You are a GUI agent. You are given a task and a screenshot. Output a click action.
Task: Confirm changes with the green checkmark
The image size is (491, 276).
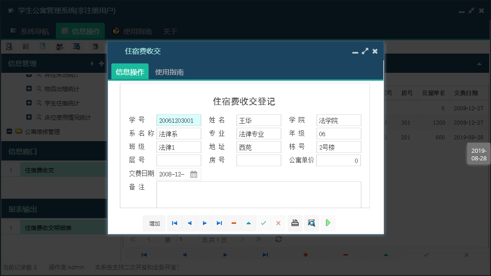(263, 223)
